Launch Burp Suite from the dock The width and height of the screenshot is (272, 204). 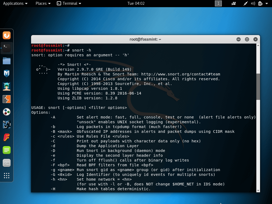[7, 99]
